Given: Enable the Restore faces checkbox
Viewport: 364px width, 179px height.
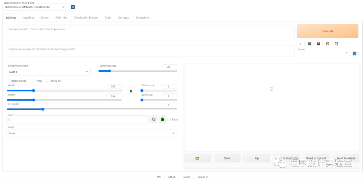Looking at the screenshot, I should pos(8,81).
